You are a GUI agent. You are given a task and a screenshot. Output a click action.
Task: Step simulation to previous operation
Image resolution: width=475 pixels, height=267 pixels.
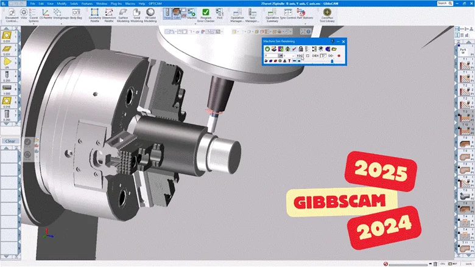click(315, 55)
